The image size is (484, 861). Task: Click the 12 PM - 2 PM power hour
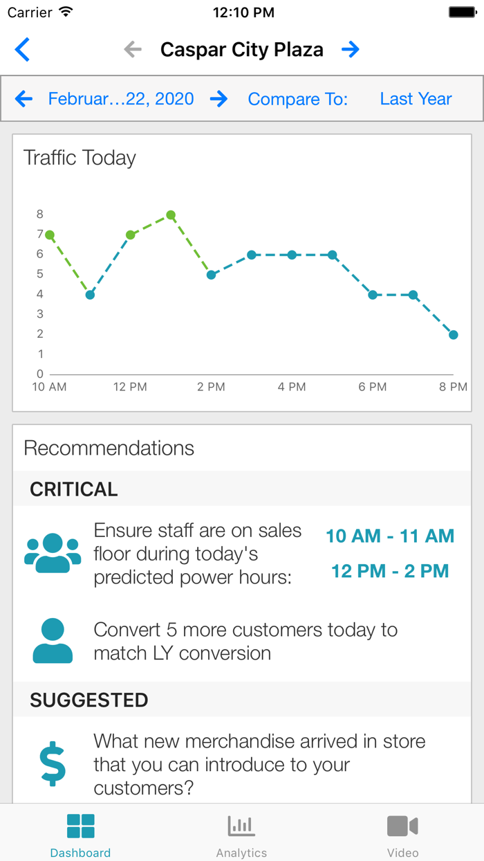389,571
